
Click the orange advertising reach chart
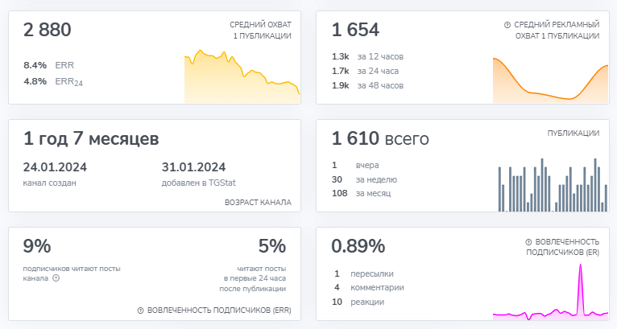pyautogui.click(x=551, y=82)
